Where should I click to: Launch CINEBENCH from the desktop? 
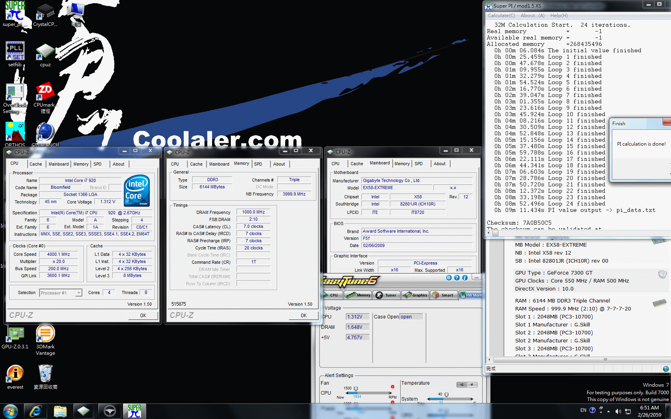(45, 134)
